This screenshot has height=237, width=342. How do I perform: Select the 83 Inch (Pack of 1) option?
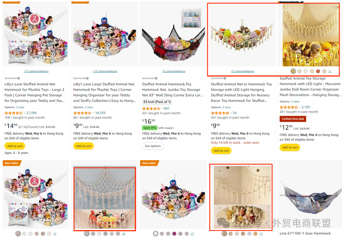(157, 102)
